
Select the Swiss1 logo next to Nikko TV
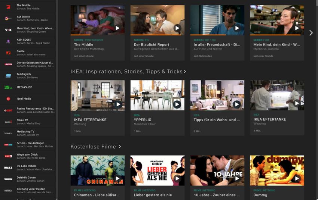(x=8, y=122)
